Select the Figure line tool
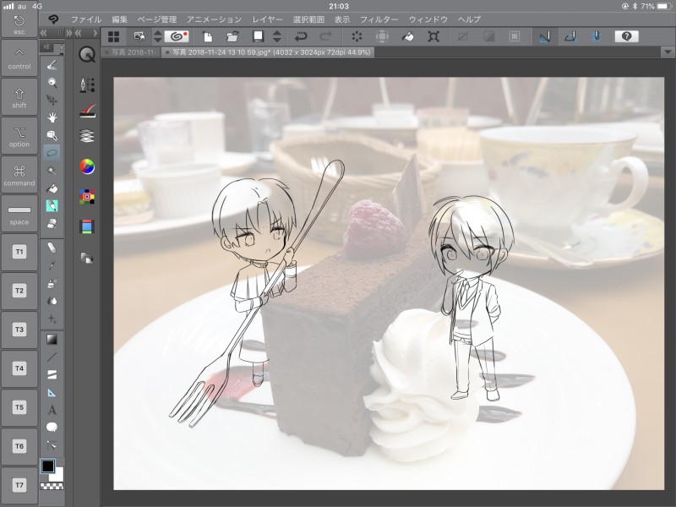The height and width of the screenshot is (507, 676). click(x=52, y=357)
